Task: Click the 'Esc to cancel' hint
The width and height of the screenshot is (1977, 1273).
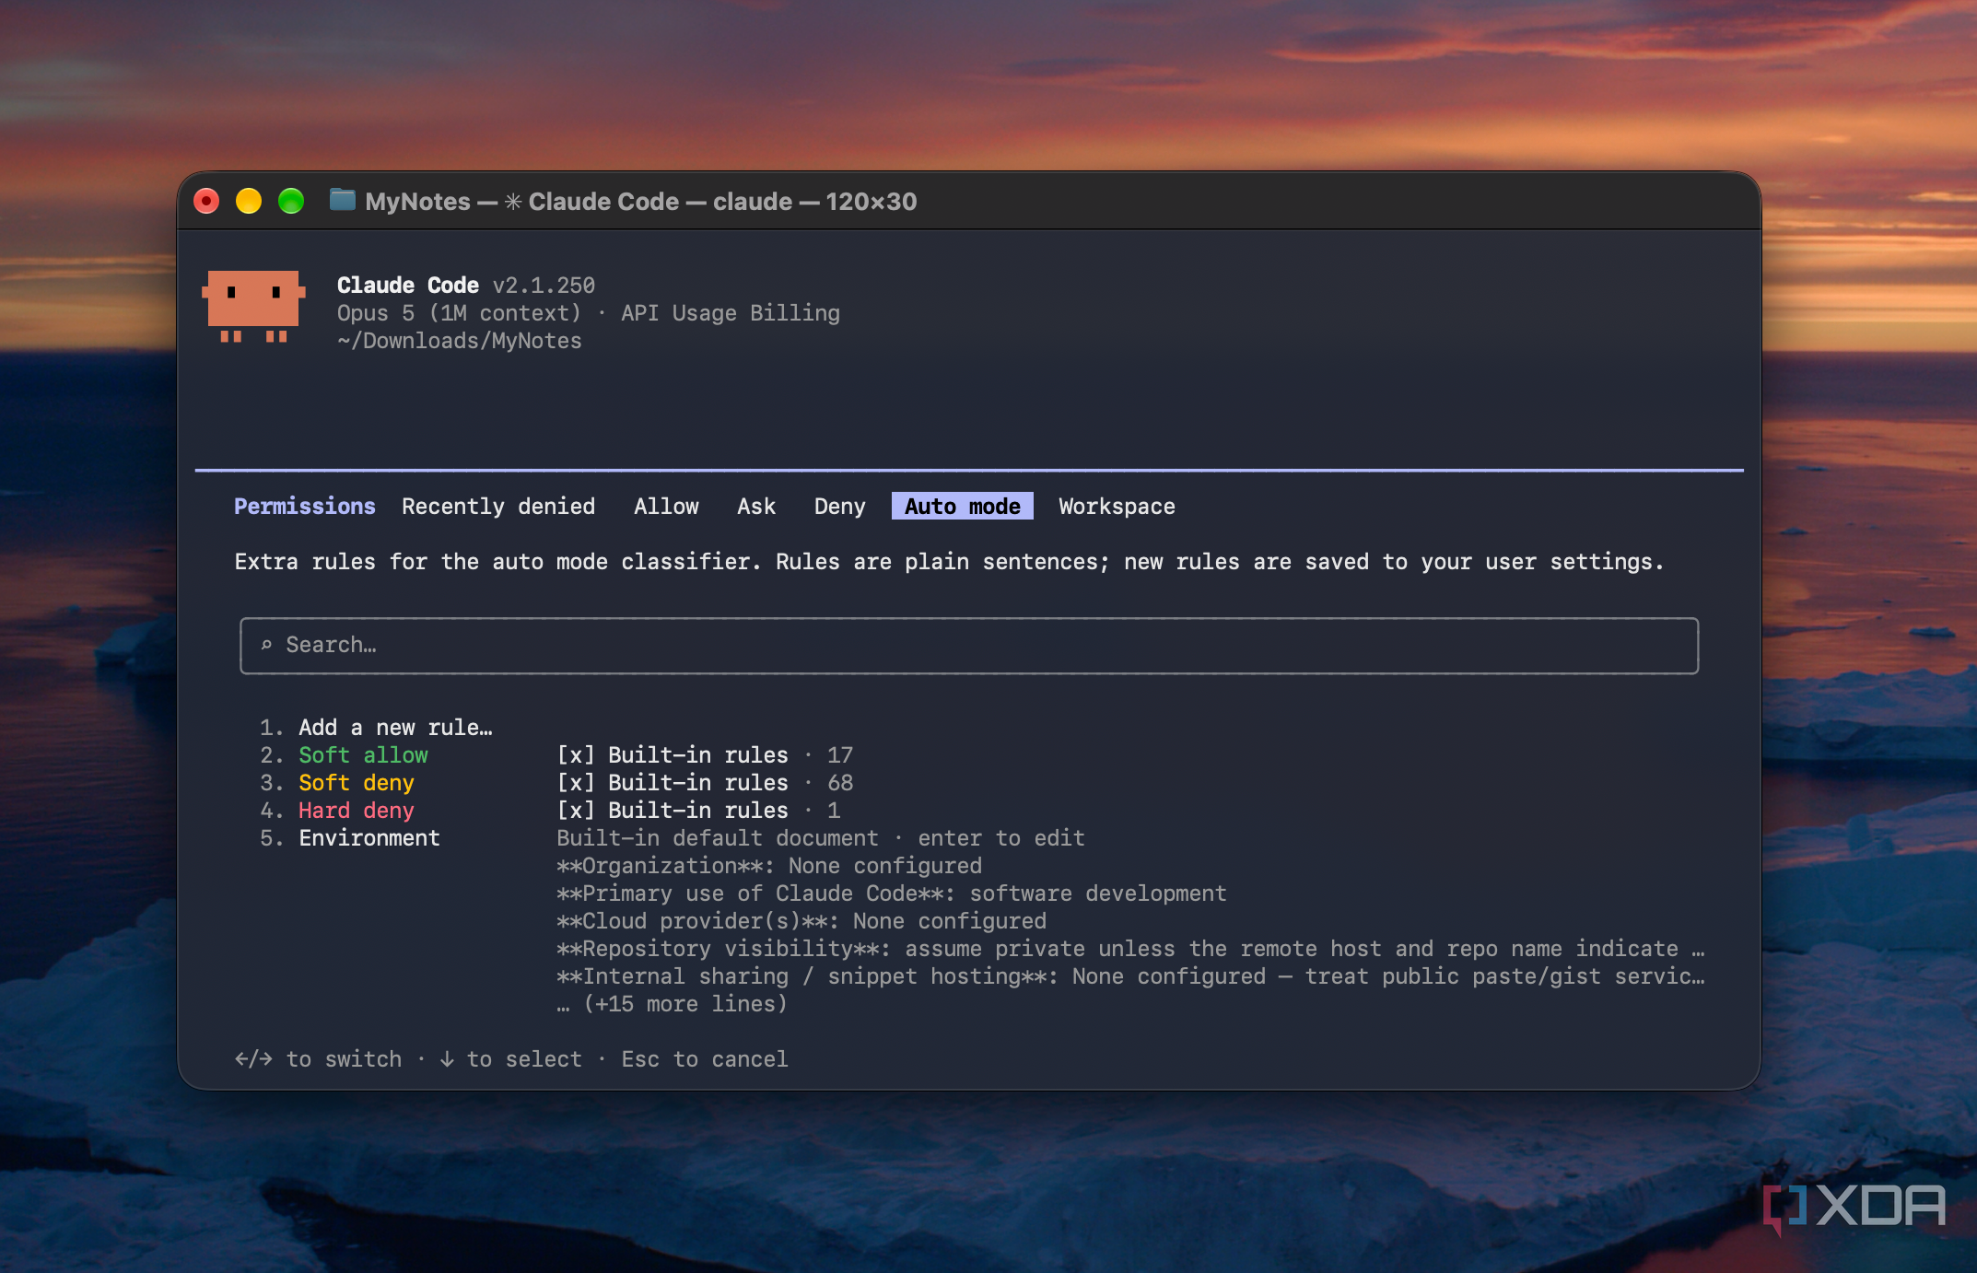Action: point(705,1059)
